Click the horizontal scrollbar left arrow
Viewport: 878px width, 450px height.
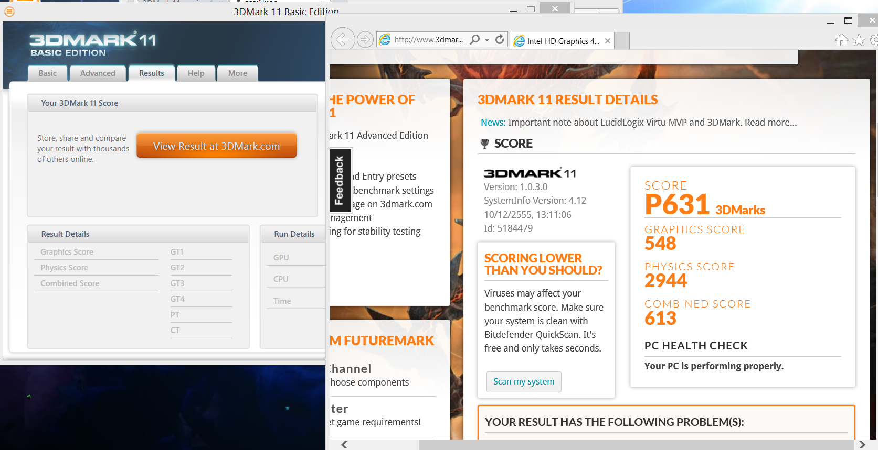(x=344, y=445)
